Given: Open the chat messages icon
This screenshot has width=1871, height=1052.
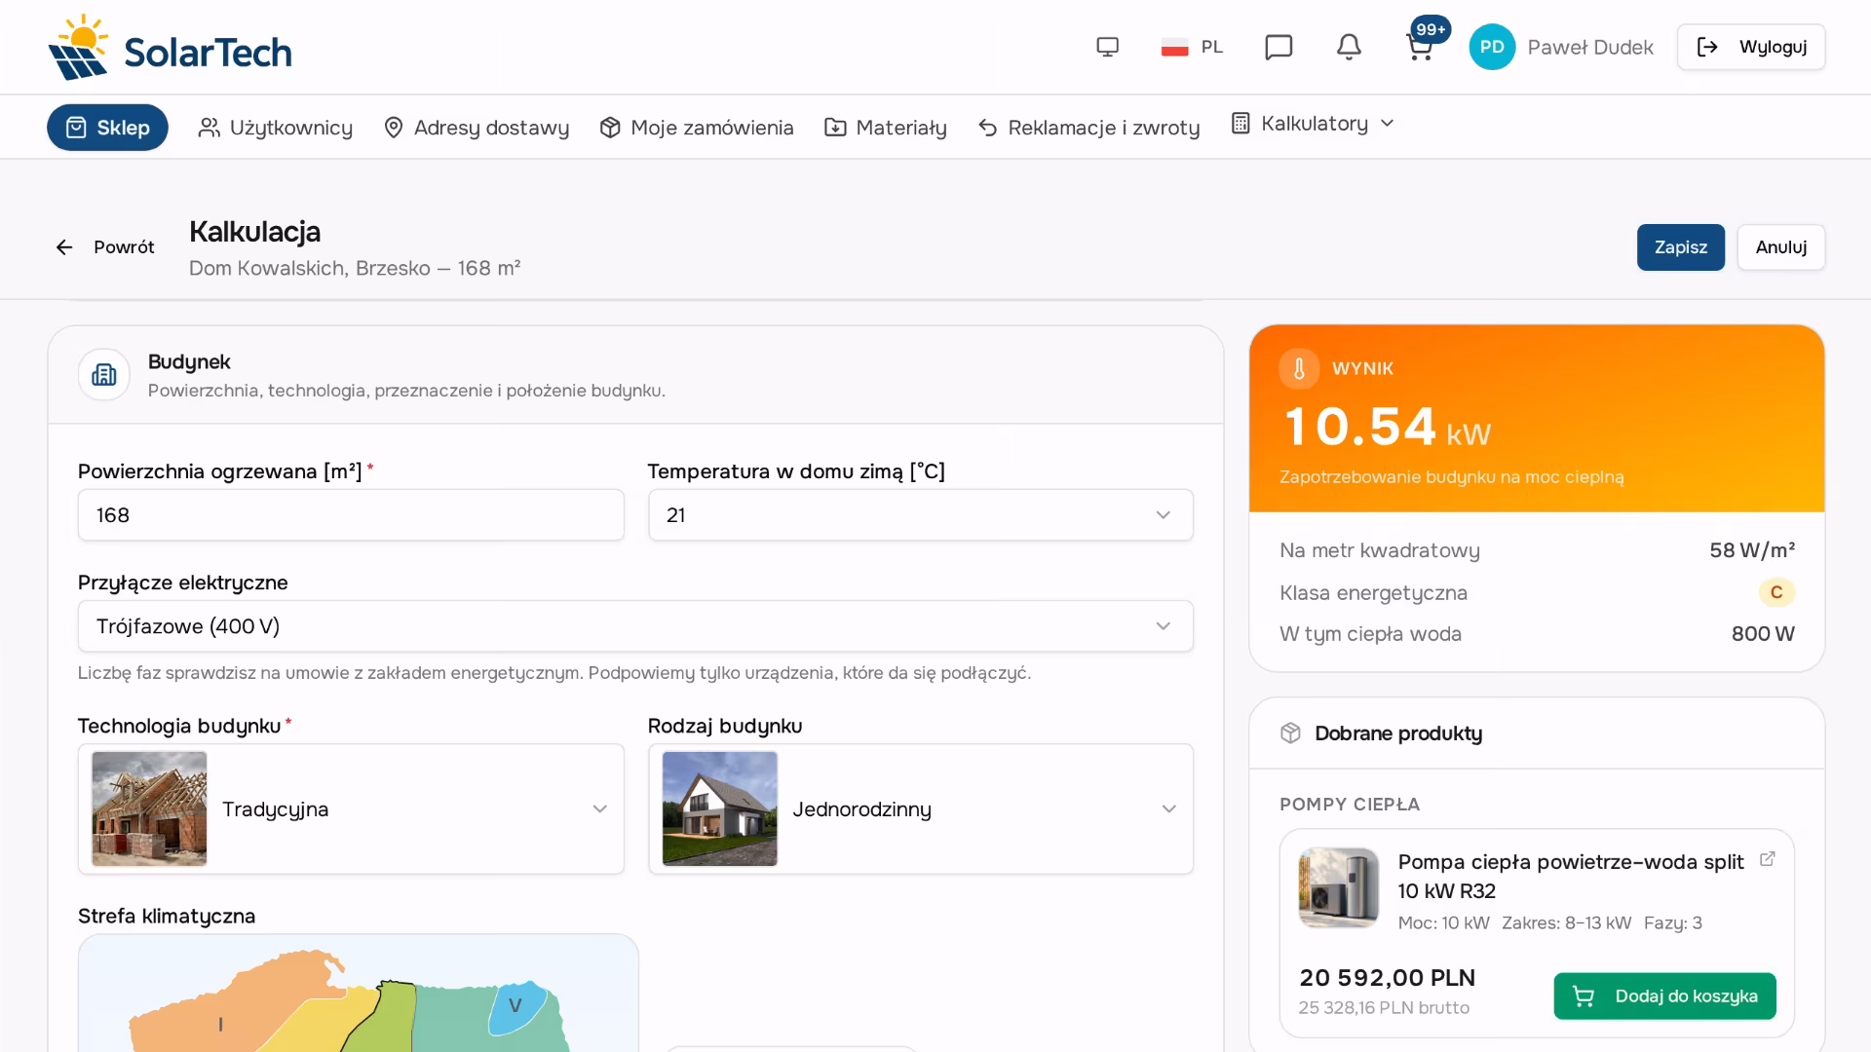Looking at the screenshot, I should [x=1279, y=47].
